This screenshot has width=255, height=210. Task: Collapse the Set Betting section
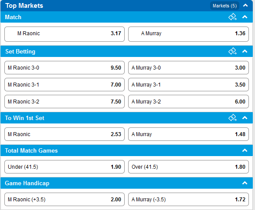click(x=245, y=51)
